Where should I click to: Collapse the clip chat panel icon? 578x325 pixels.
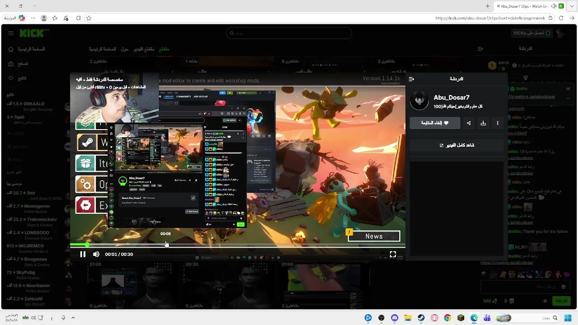click(x=411, y=79)
